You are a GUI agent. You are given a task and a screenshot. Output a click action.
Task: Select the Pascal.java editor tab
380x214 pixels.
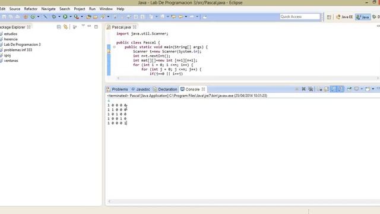coord(121,27)
